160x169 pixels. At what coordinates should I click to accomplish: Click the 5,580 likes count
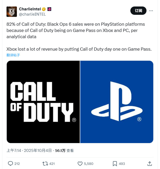tap(89, 164)
